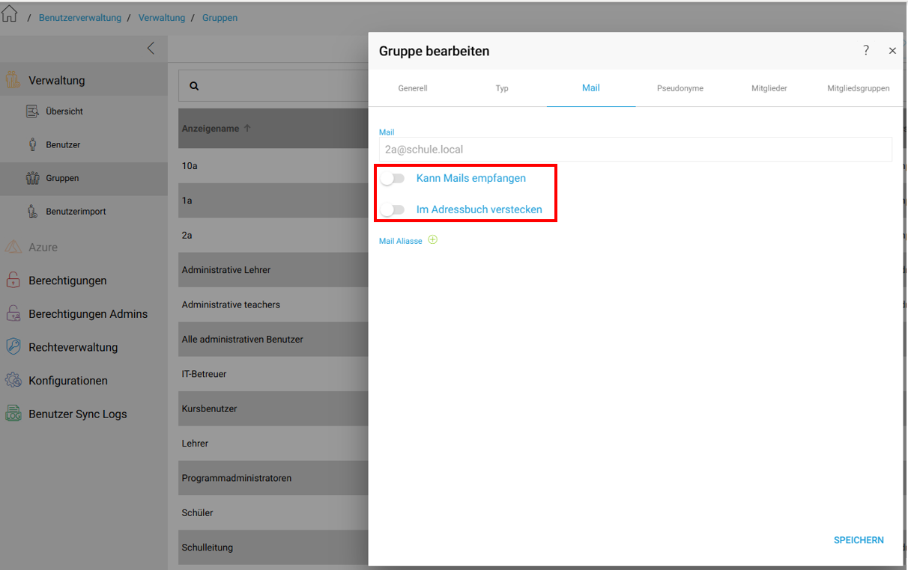Image resolution: width=908 pixels, height=570 pixels.
Task: Select the Schüler group row
Action: pyautogui.click(x=273, y=512)
